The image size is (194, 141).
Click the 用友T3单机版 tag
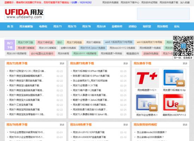coord(45,42)
